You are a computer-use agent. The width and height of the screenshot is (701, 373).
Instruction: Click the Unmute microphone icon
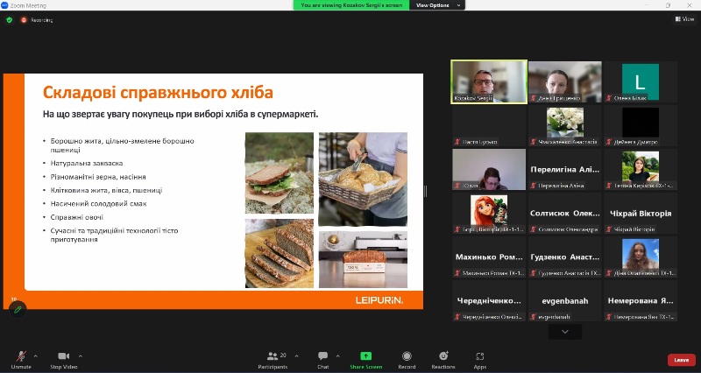pyautogui.click(x=21, y=356)
